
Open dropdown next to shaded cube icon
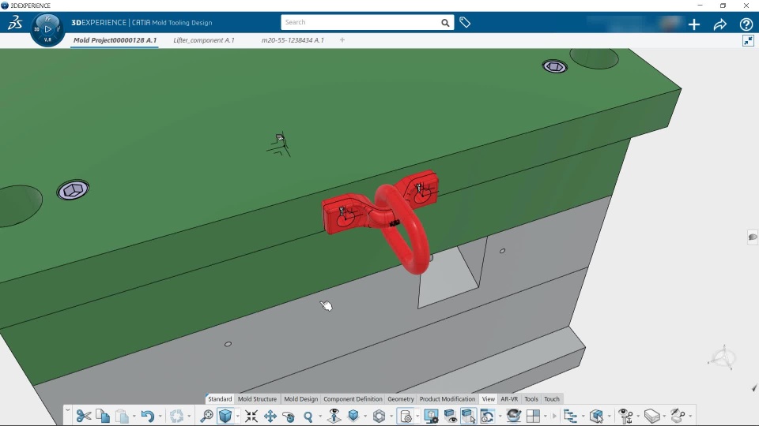pyautogui.click(x=238, y=417)
